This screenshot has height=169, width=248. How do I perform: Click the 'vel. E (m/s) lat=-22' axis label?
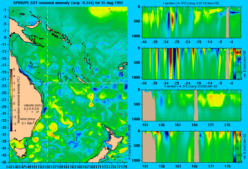coord(245,147)
